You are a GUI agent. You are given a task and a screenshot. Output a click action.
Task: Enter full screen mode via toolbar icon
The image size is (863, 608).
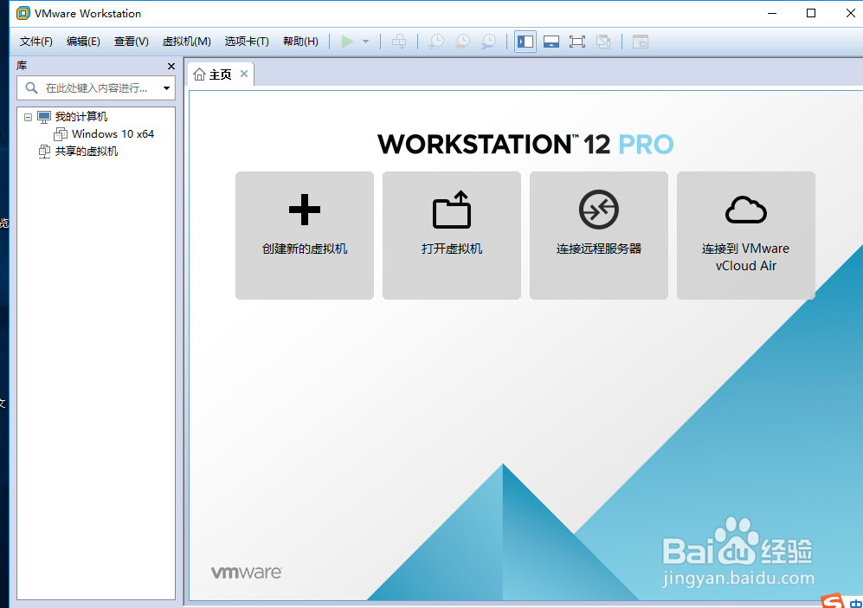[x=576, y=42]
